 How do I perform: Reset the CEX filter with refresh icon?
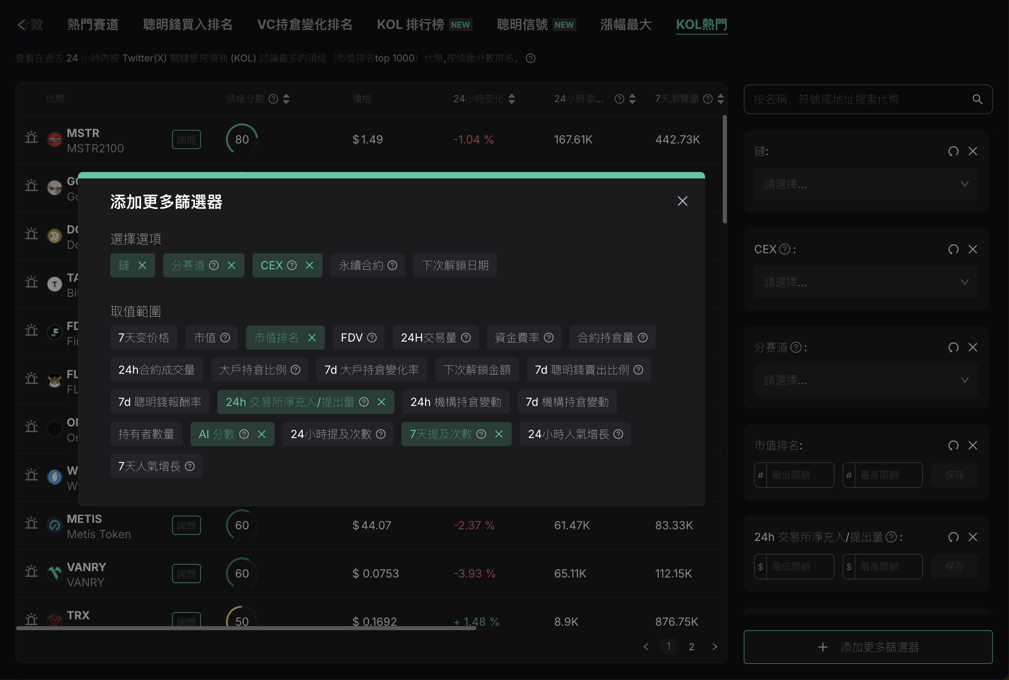click(x=953, y=249)
